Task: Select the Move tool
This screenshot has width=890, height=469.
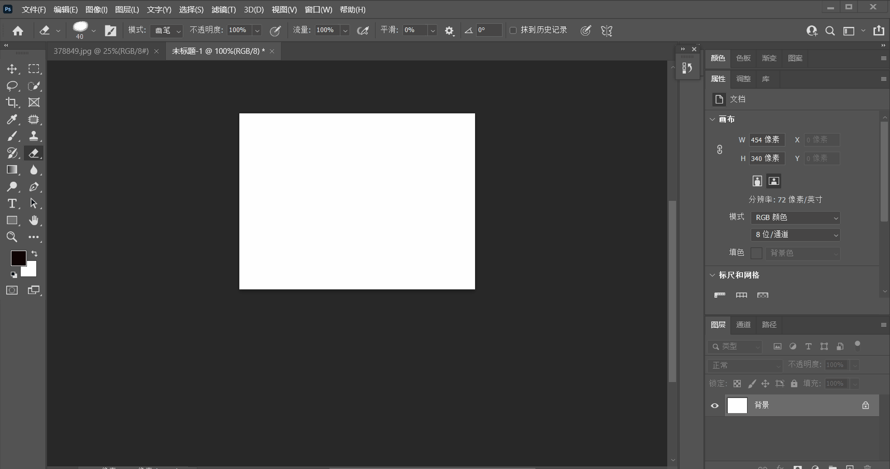Action: pyautogui.click(x=12, y=69)
